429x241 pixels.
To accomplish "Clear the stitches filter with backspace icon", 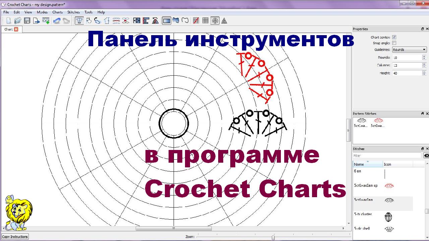I will pos(426,156).
